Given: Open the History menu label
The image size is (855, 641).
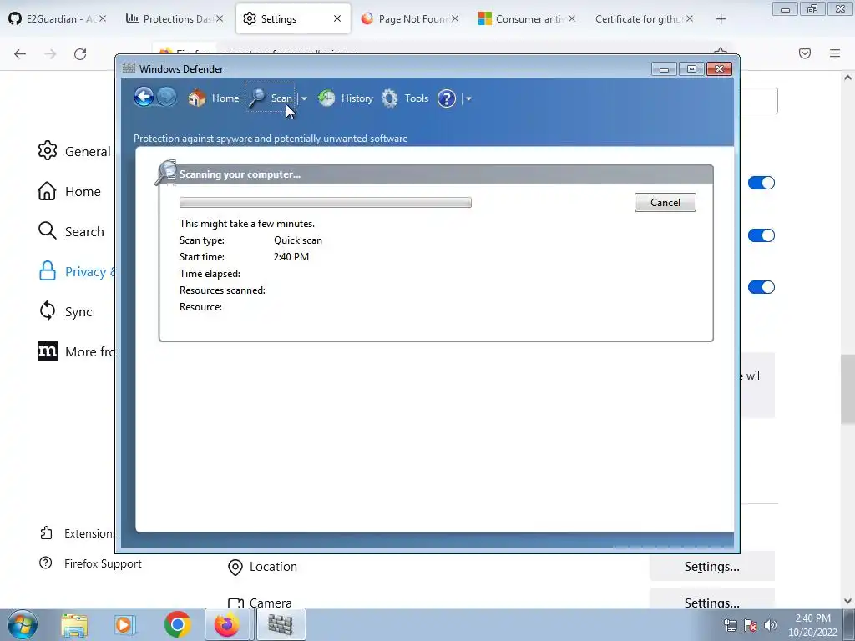Looking at the screenshot, I should [357, 98].
